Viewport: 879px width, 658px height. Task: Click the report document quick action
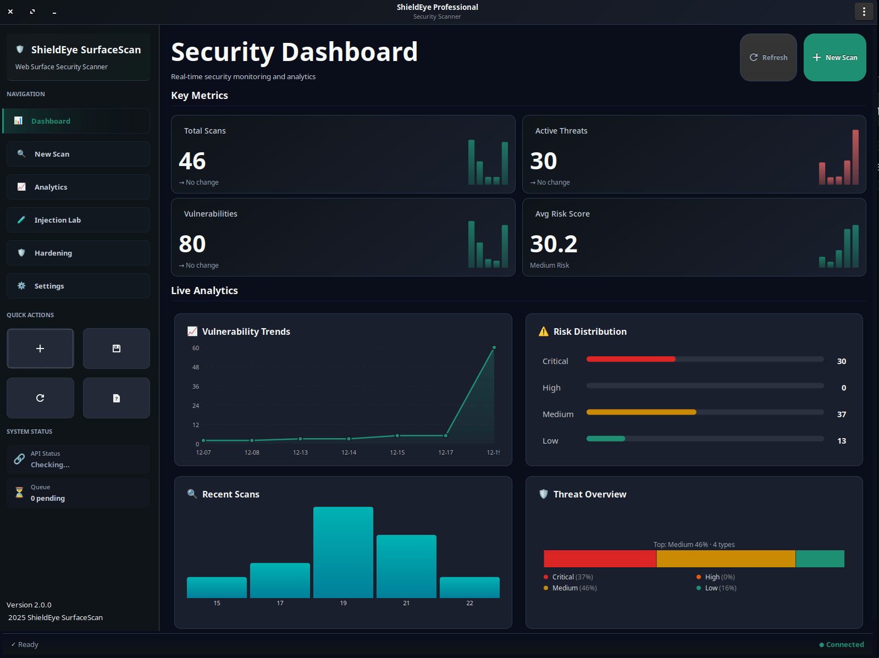117,398
